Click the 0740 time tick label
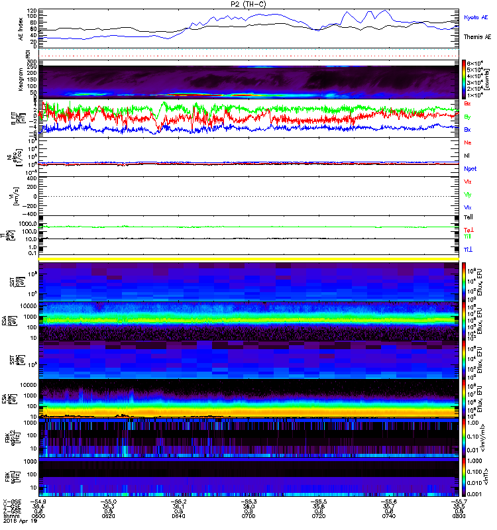 click(389, 516)
